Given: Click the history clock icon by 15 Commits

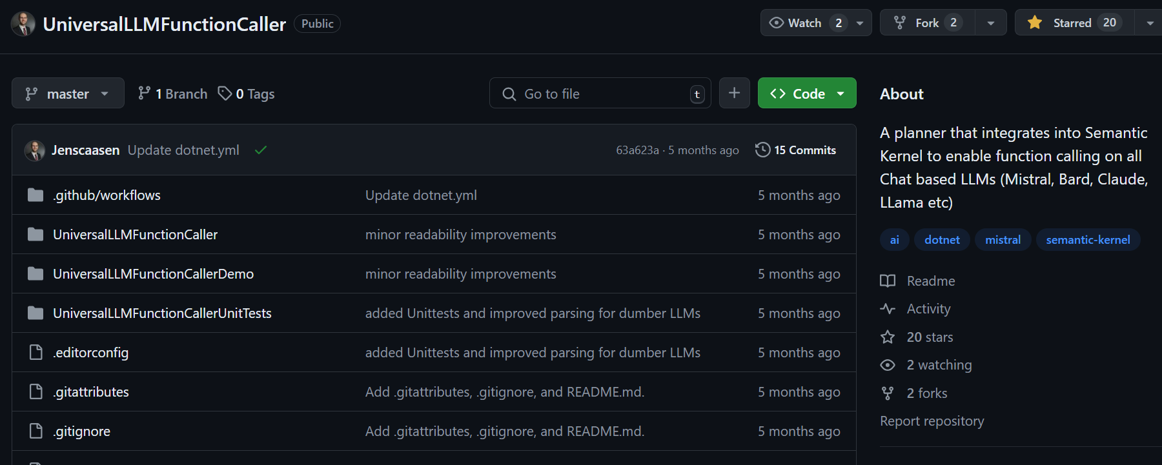Looking at the screenshot, I should (762, 150).
